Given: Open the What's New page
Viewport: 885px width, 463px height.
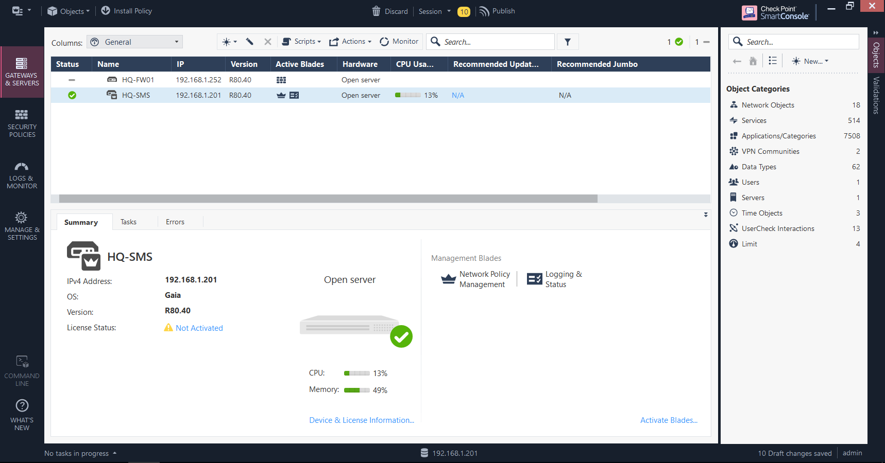Looking at the screenshot, I should pos(22,415).
